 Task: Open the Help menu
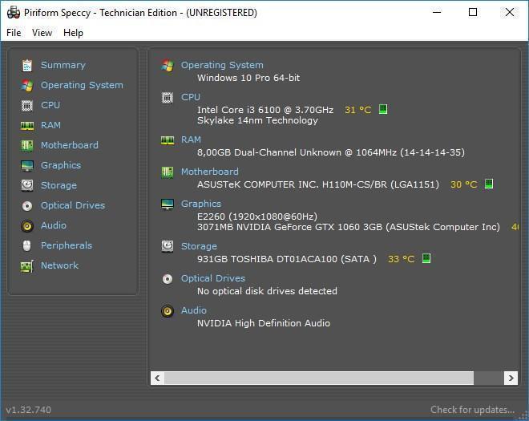click(73, 33)
